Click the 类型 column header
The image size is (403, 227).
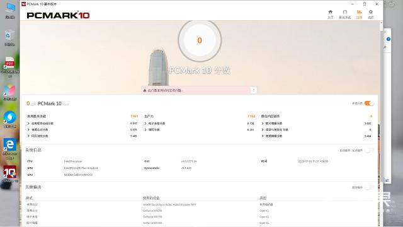[263, 198]
